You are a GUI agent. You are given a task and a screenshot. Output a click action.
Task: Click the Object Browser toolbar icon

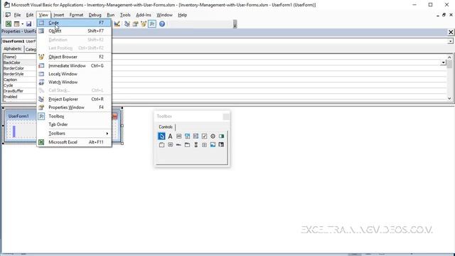144,23
